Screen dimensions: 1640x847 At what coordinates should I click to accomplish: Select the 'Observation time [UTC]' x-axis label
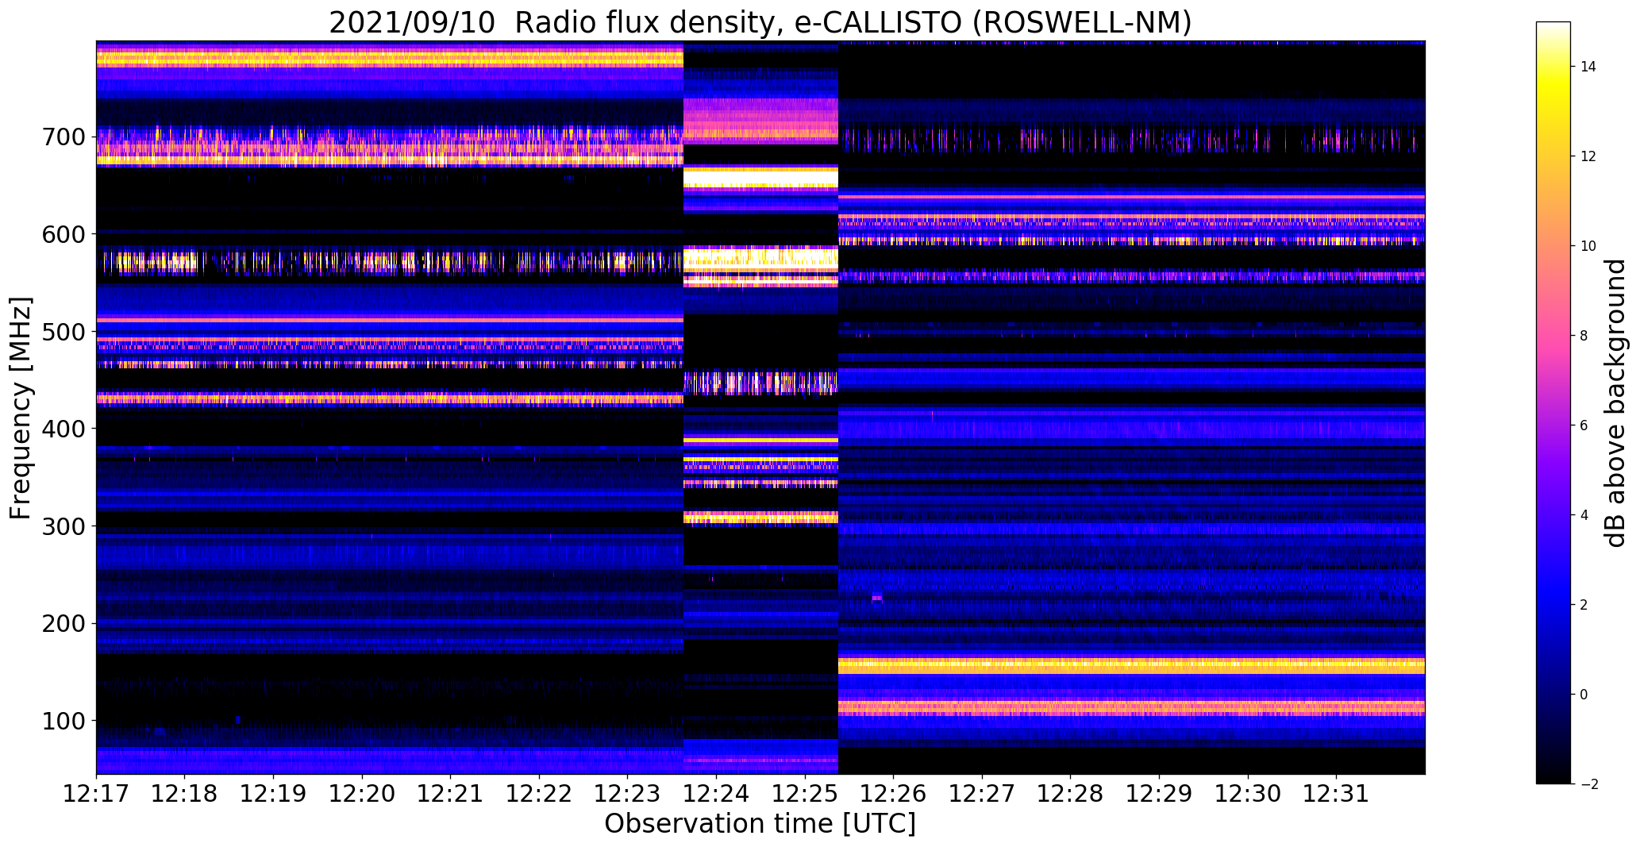coord(760,823)
